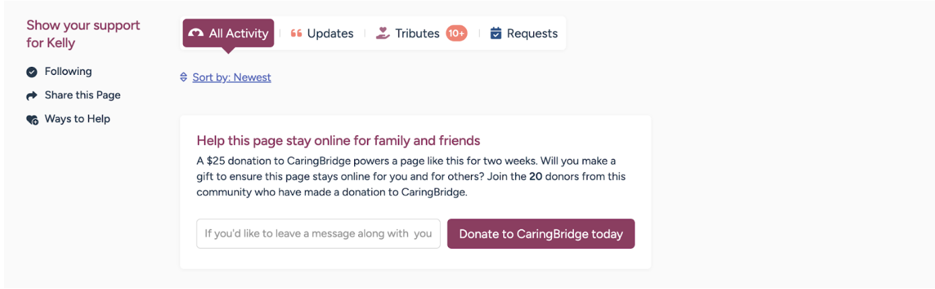This screenshot has width=935, height=289.
Task: Click the Following checkmark icon
Action: point(32,72)
